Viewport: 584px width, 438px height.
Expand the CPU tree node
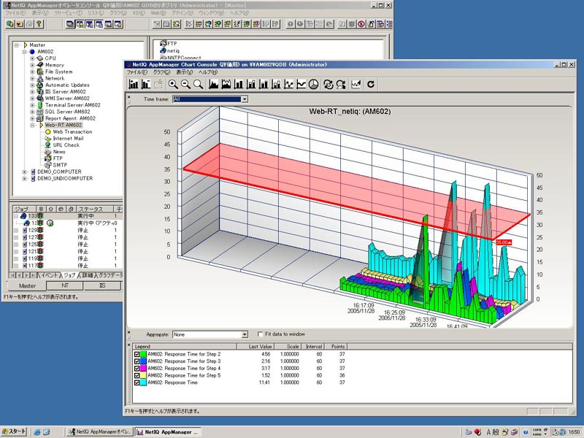(32, 58)
